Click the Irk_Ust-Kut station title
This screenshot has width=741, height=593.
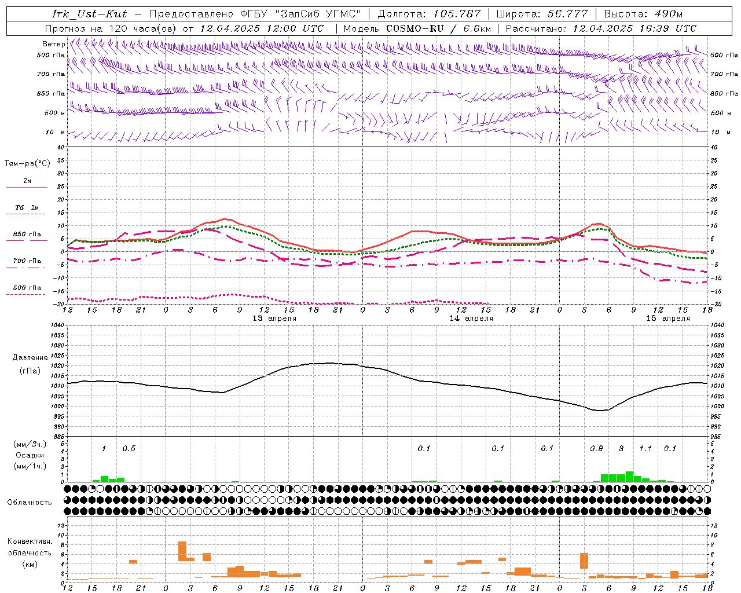(x=89, y=14)
